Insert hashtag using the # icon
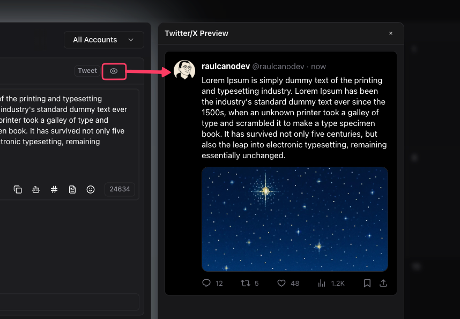Screen dimensions: 460x319 click(x=54, y=190)
